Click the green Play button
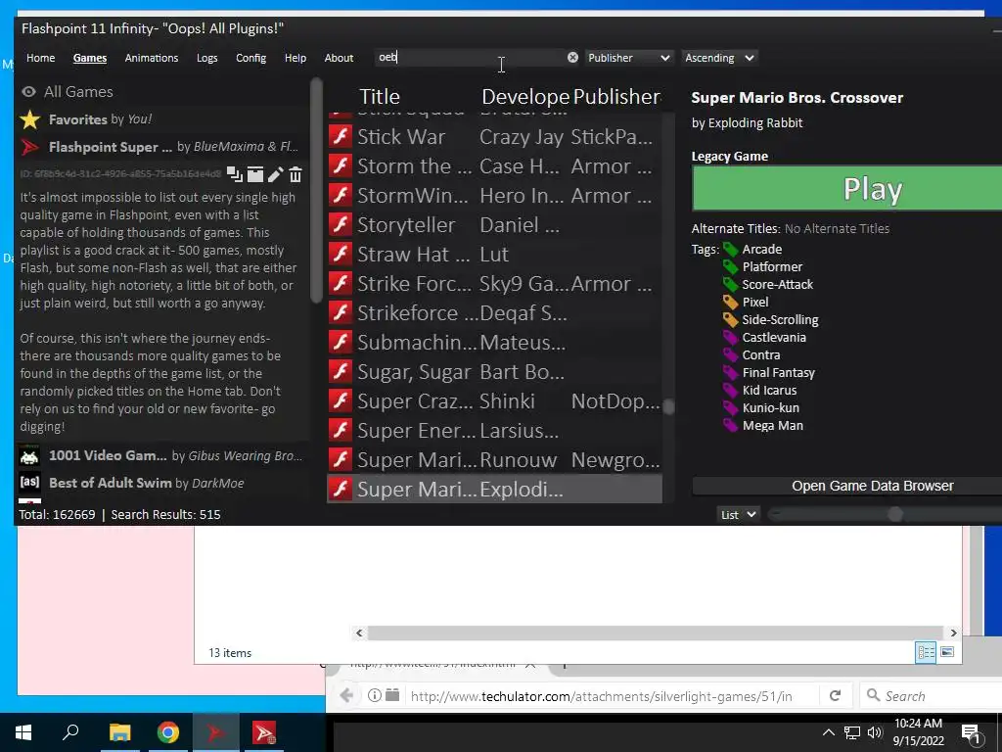 click(x=846, y=189)
